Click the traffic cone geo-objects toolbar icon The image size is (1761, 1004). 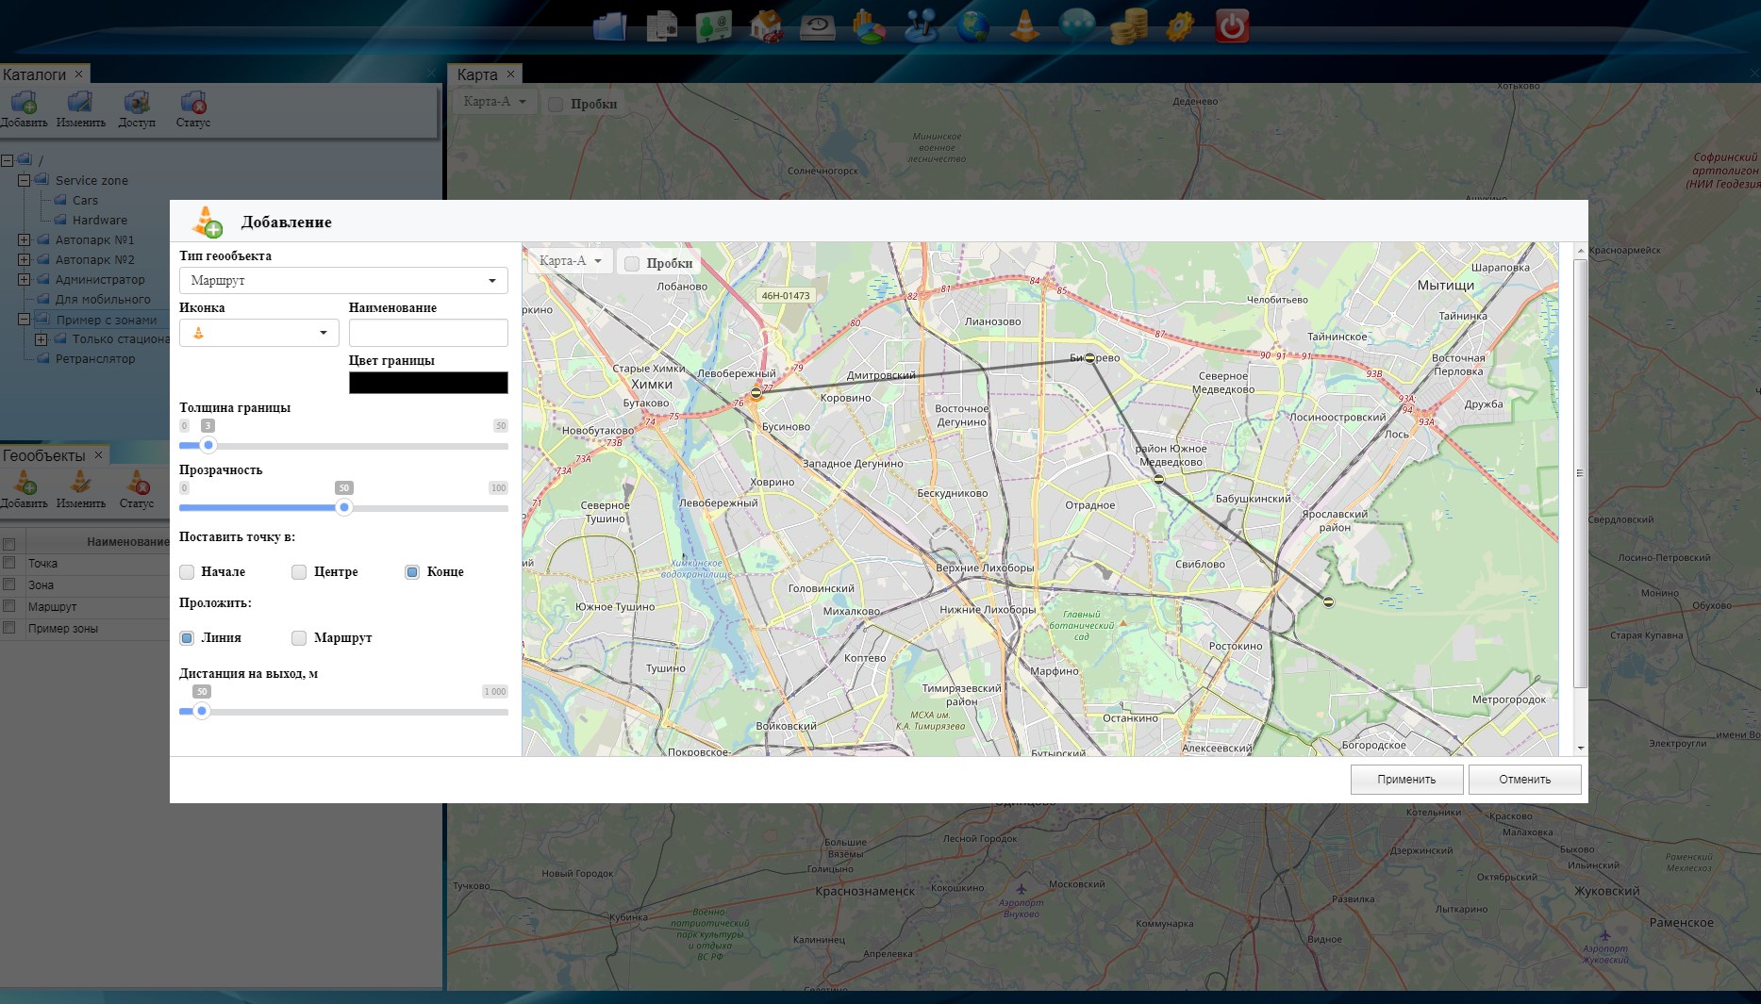[1024, 25]
